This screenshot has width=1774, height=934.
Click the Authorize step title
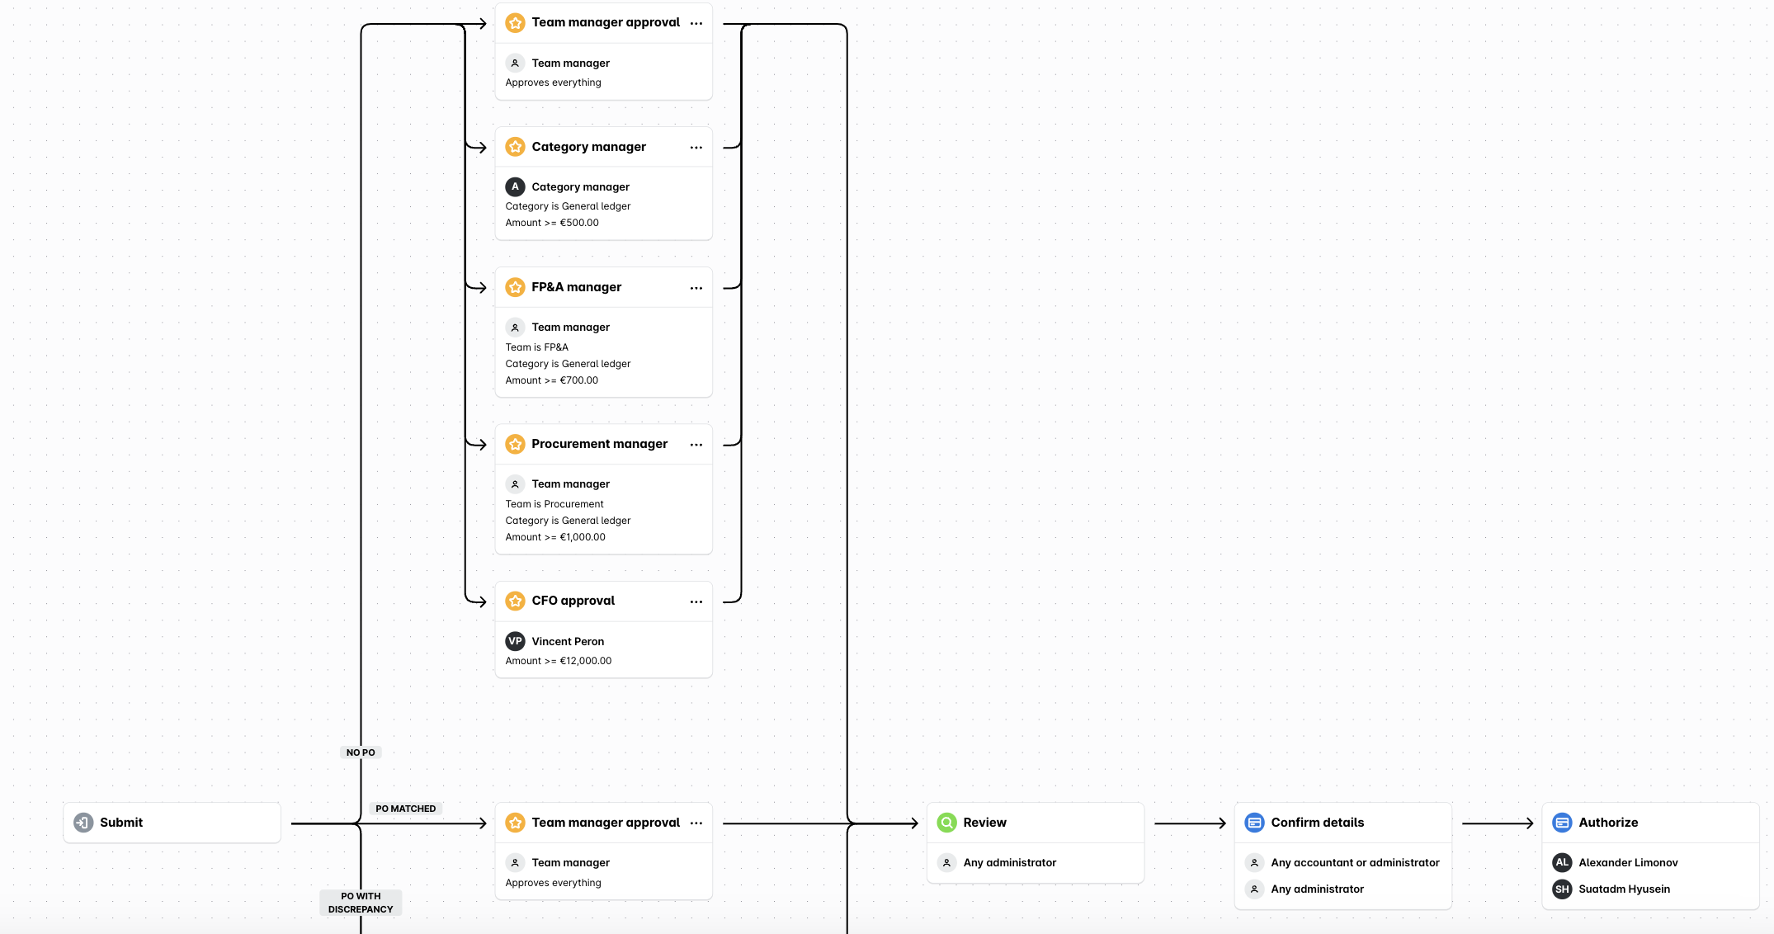pyautogui.click(x=1608, y=823)
